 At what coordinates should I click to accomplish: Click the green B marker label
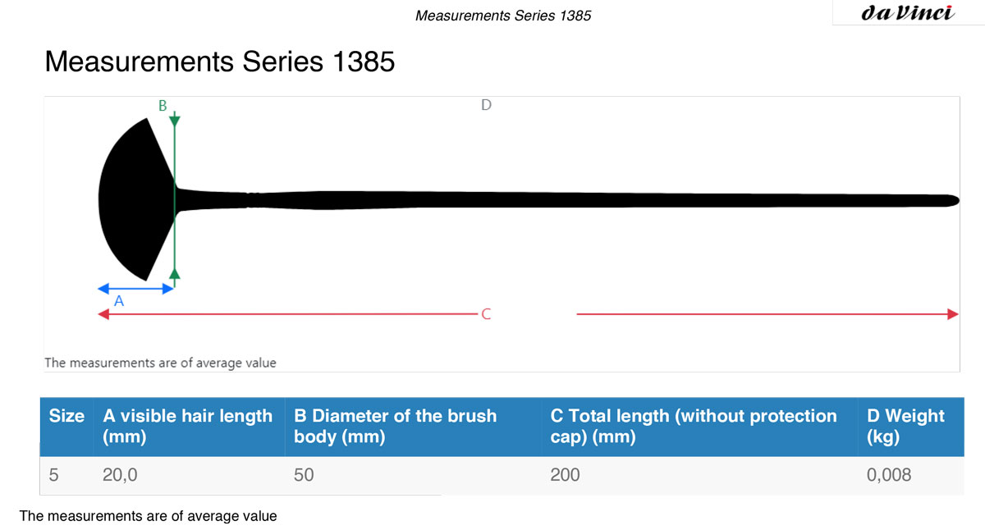163,105
